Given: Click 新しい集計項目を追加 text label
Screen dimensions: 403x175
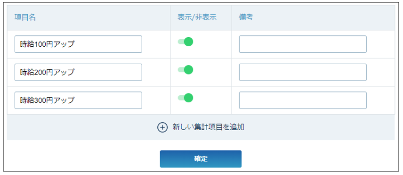Looking at the screenshot, I should point(208,127).
